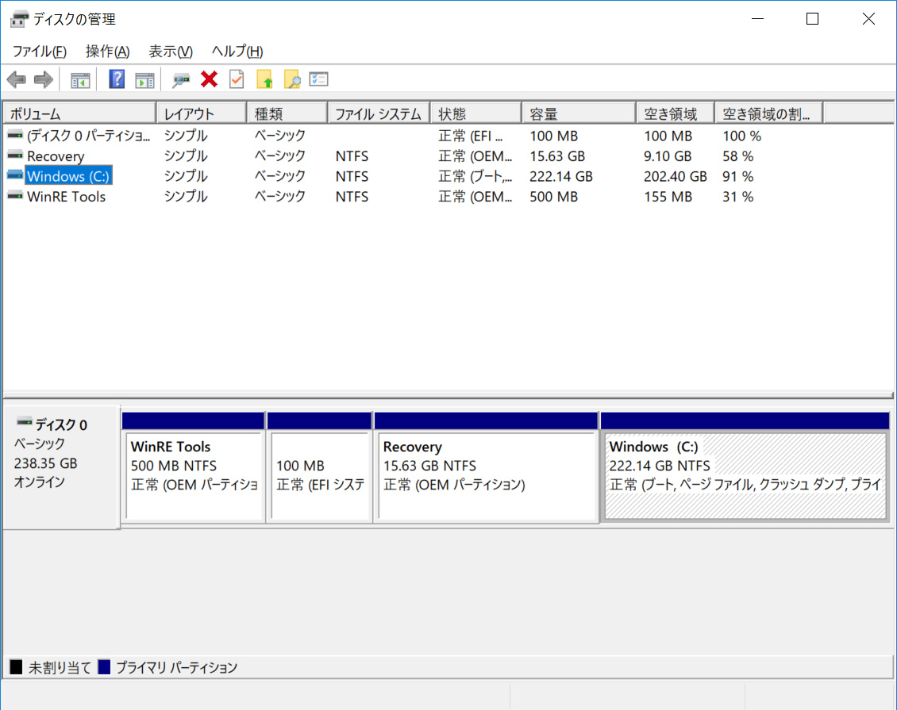Select the WinRE Tools volume row

[x=67, y=197]
